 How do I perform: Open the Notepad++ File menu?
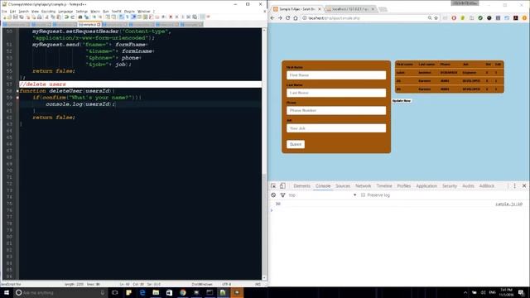coord(4,11)
